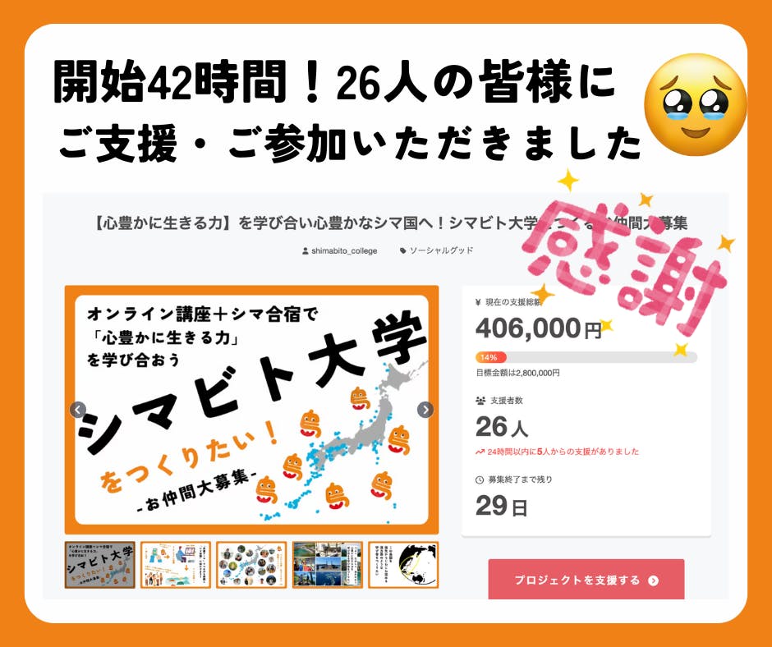Click the clock icon next to 募集終了まで残り
The image size is (772, 647).
(x=480, y=480)
